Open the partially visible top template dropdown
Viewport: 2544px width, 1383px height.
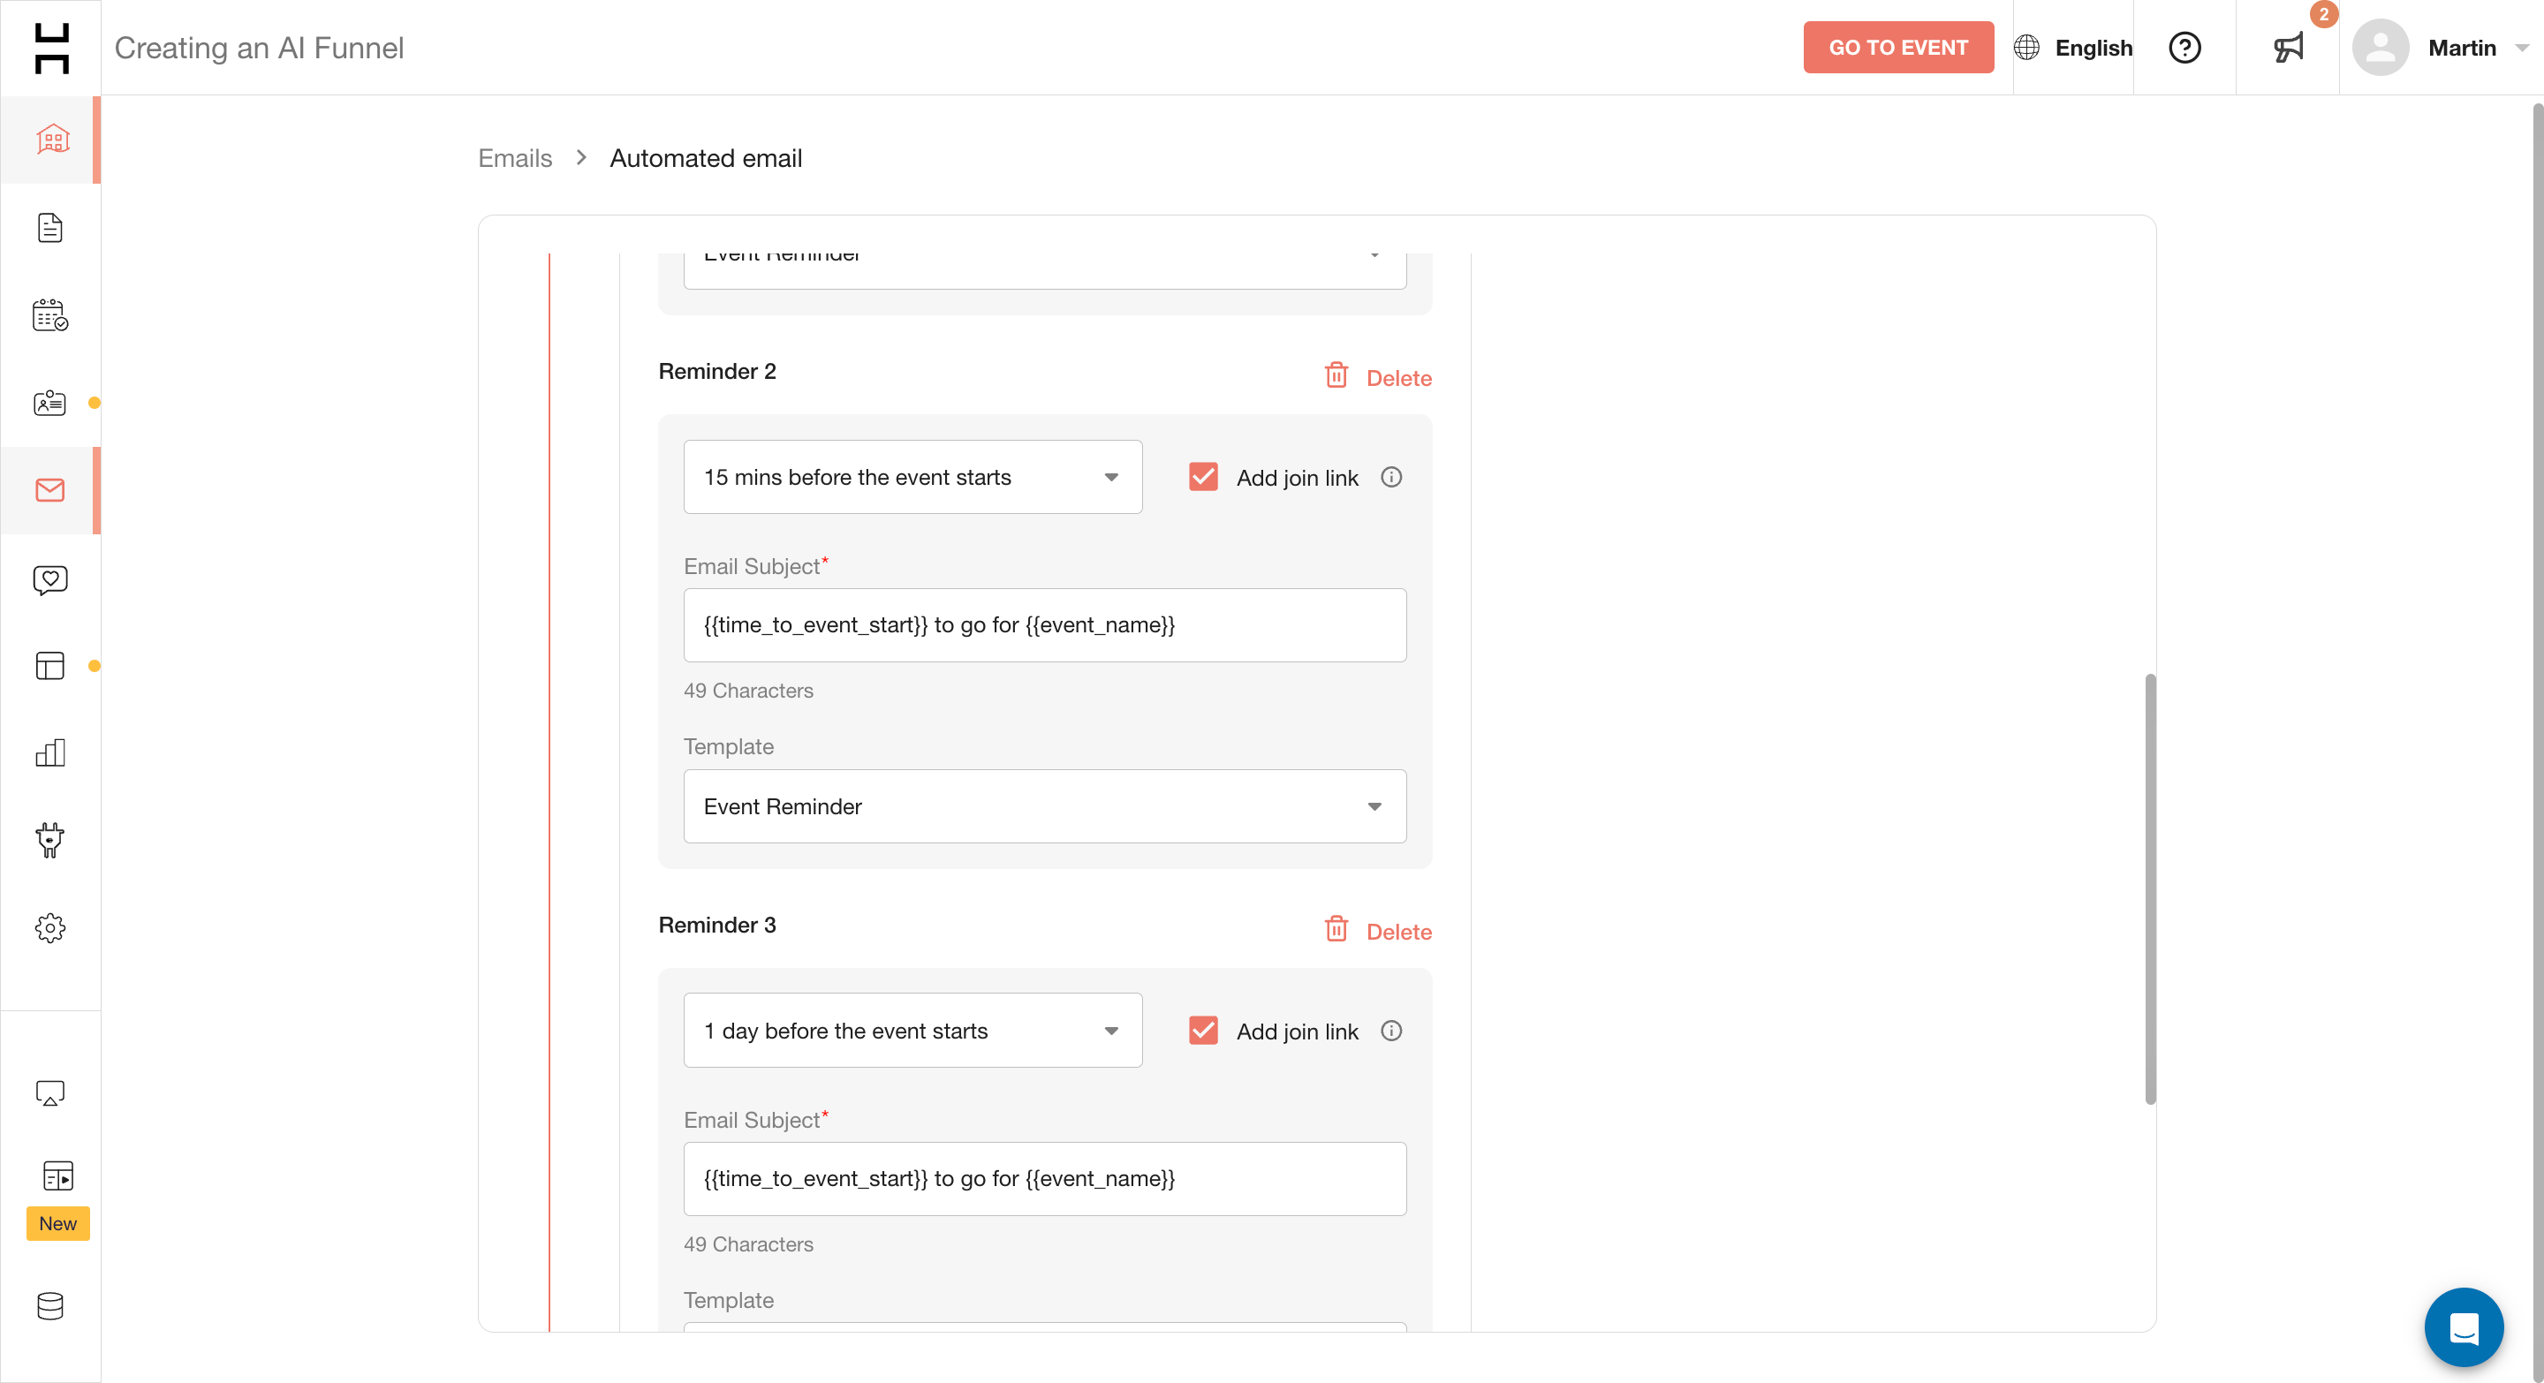(x=1045, y=270)
